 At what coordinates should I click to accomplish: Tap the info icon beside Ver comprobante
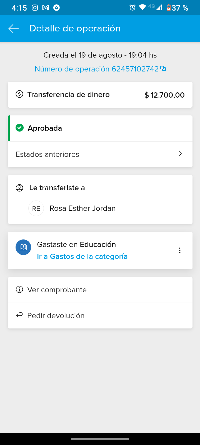19,290
